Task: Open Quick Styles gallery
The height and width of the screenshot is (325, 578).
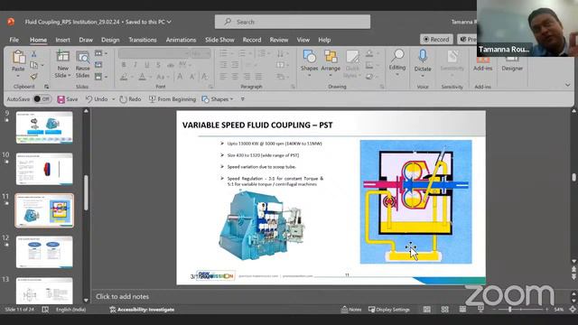Action: pos(352,64)
